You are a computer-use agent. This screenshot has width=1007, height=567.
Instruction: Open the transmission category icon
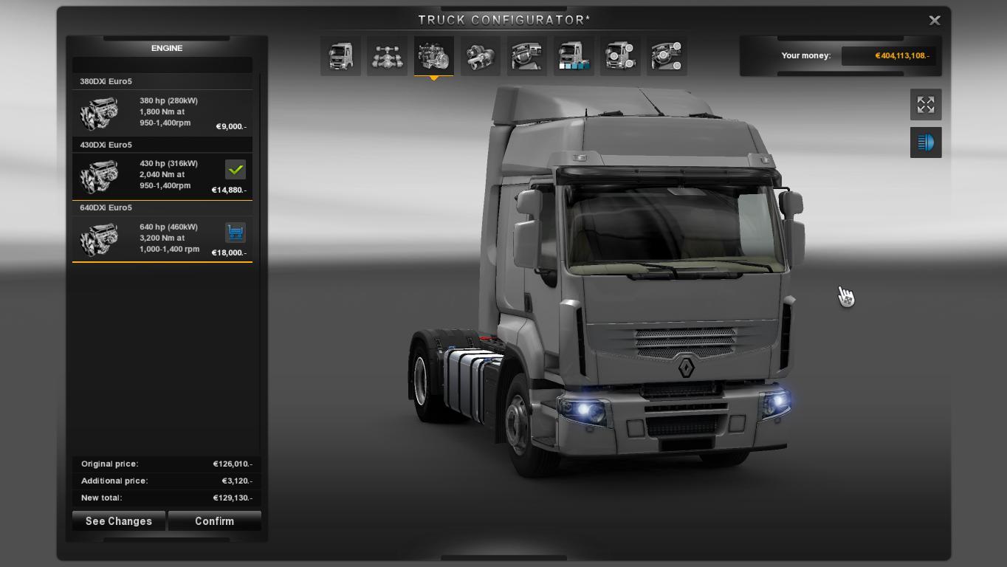pyautogui.click(x=480, y=56)
